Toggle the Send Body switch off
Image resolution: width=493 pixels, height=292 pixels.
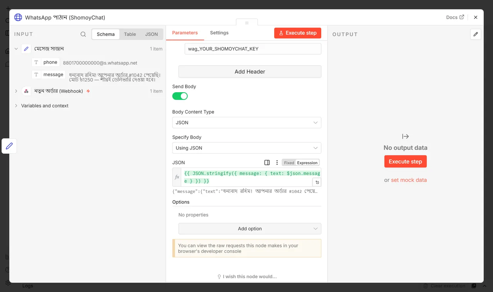pos(180,96)
